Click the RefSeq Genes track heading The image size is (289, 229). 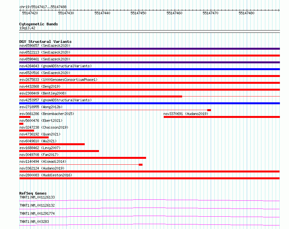pyautogui.click(x=33, y=193)
